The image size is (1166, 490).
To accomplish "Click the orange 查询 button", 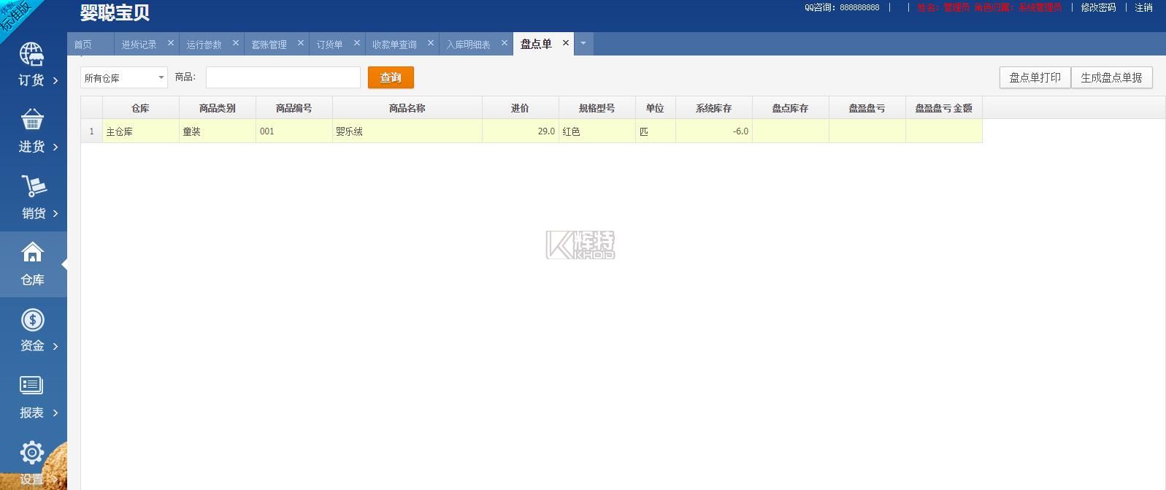I will [391, 77].
